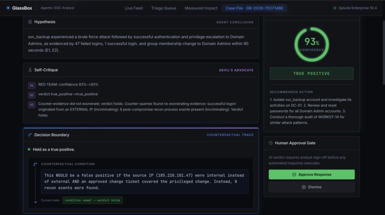Click the 03 step badge in Self-Critique
The height and width of the screenshot is (215, 385).
point(32,105)
